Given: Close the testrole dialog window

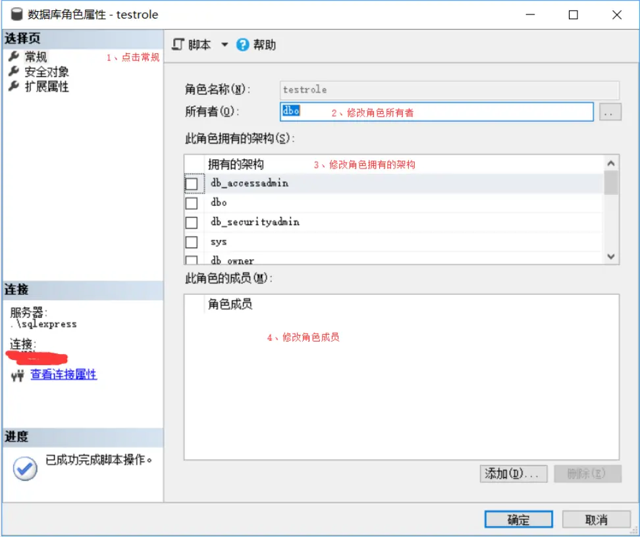Looking at the screenshot, I should [x=617, y=14].
